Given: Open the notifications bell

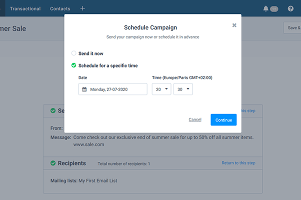Looking at the screenshot, I should click(x=265, y=8).
